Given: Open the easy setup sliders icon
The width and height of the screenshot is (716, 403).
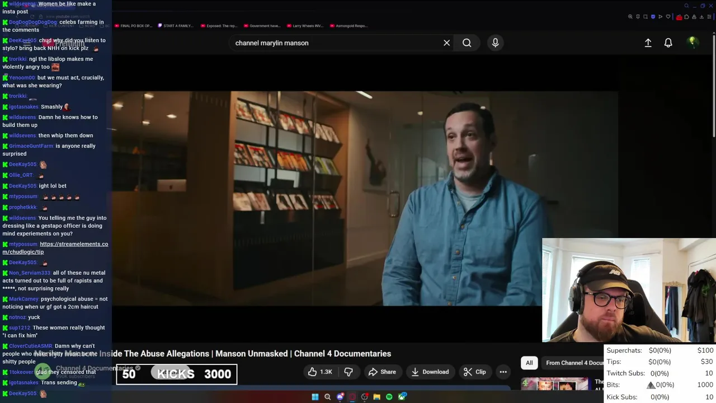Looking at the screenshot, I should (709, 17).
